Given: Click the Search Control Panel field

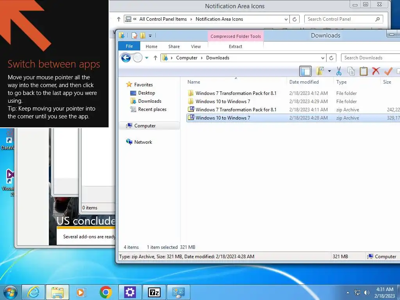Looking at the screenshot, I should tap(343, 19).
